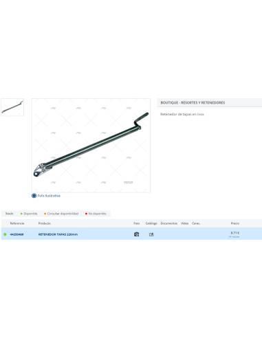Open reference 44250468 link

coord(17,234)
